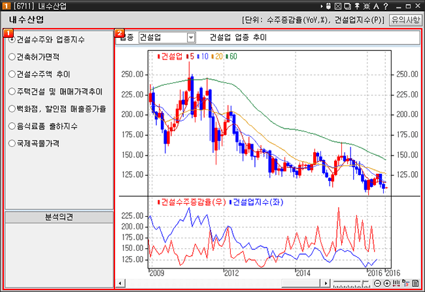The width and height of the screenshot is (425, 292).
Task: Adjust the chart zoom slider handle
Action: tap(363, 284)
